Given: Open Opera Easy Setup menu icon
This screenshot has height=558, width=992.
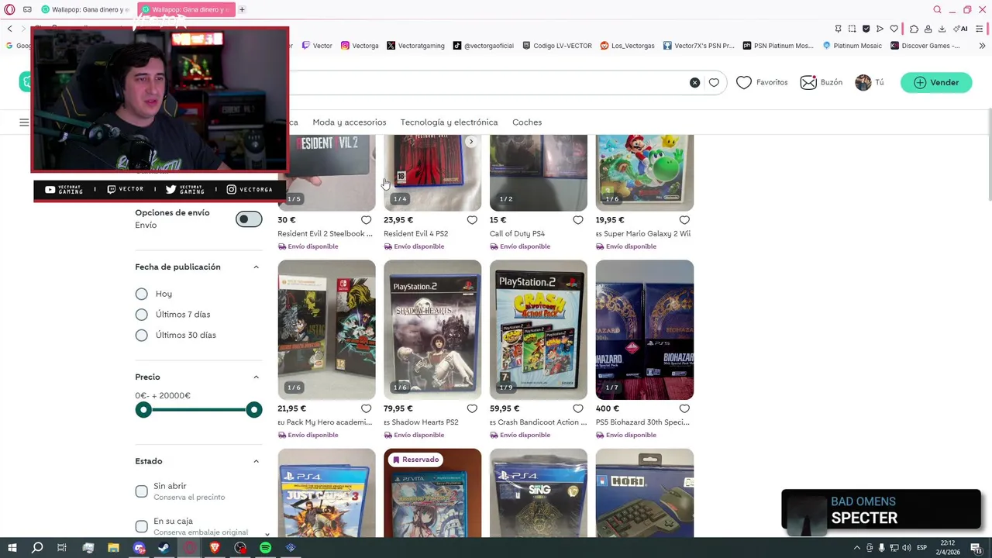Looking at the screenshot, I should tap(980, 29).
